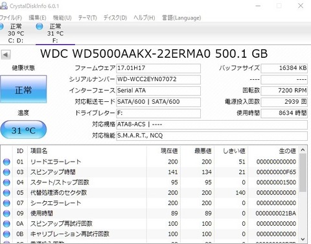Viewport: 311px width, 244px height.
Task: Click the scroll up arrow of the attribute list
Action: pos(303,150)
